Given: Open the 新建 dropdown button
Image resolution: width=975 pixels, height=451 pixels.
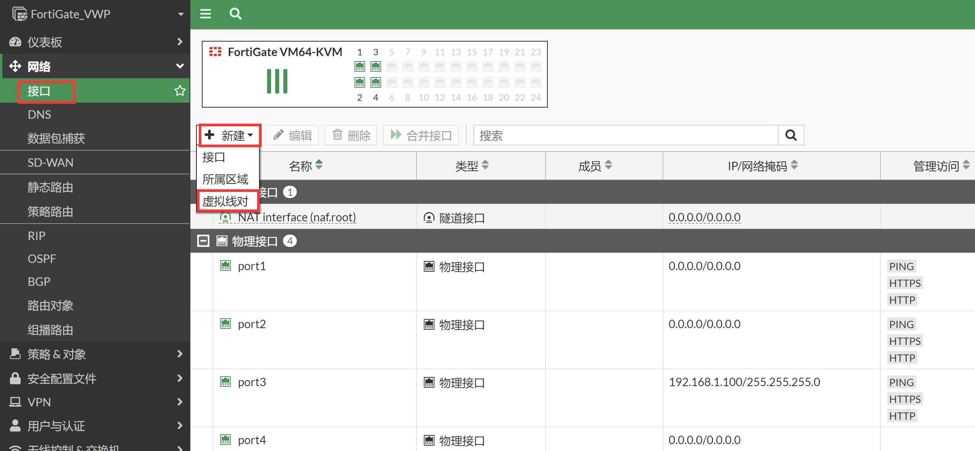Looking at the screenshot, I should pos(230,135).
